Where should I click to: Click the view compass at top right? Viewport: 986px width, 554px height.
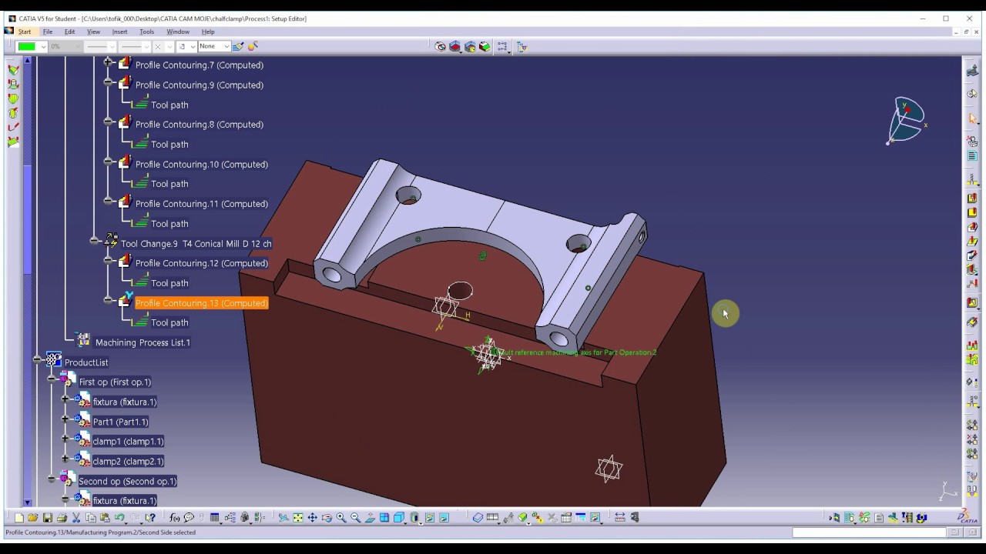[x=907, y=120]
